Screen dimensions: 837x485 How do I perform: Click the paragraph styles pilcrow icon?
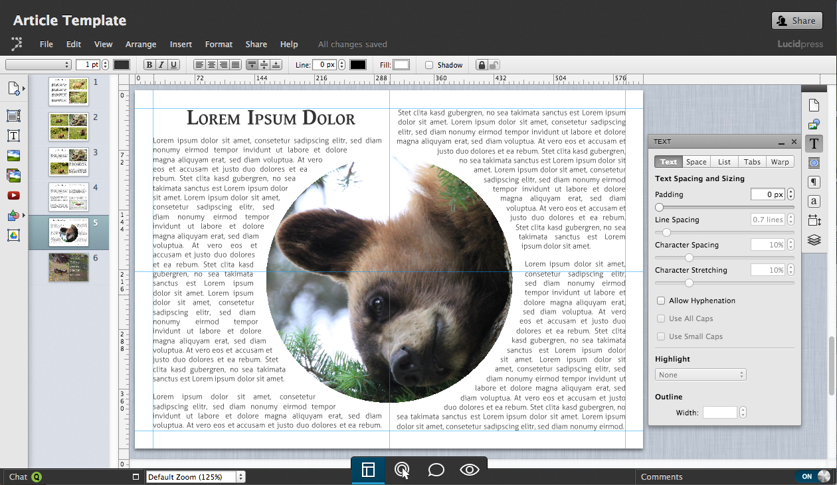[x=814, y=182]
